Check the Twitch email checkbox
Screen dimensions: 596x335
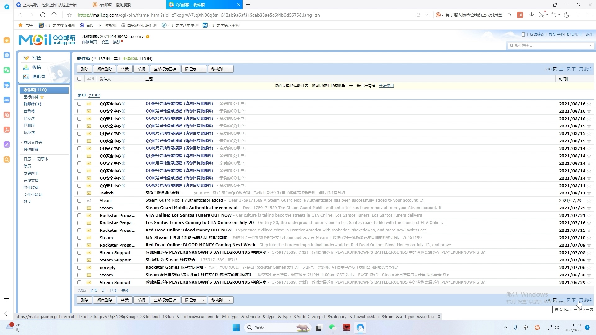click(x=79, y=193)
